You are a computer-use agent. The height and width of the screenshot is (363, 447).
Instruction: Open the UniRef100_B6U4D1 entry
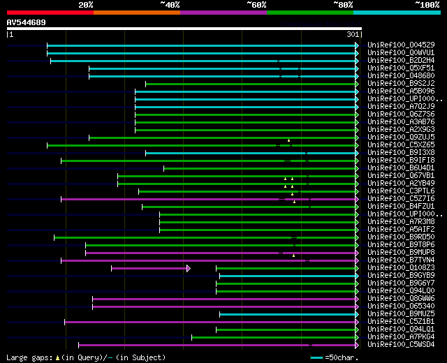[401, 168]
